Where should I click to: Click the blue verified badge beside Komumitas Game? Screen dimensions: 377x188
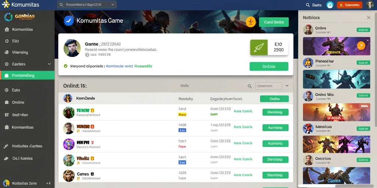pos(69,21)
